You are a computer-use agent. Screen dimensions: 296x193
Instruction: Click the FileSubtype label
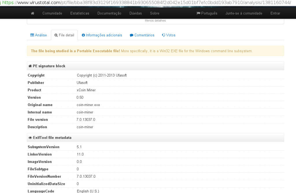tap(38, 169)
